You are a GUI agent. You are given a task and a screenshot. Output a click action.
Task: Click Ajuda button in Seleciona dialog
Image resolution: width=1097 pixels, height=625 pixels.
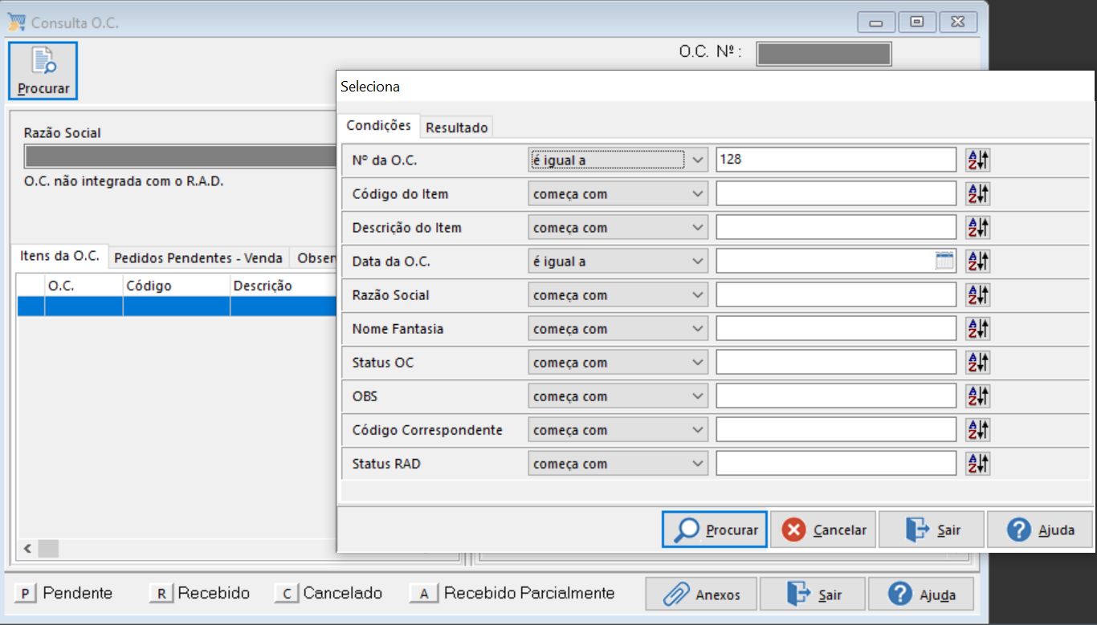[x=1040, y=530]
